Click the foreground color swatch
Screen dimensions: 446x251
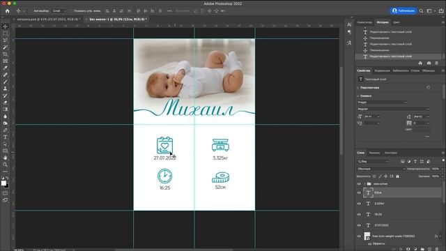coord(3,183)
